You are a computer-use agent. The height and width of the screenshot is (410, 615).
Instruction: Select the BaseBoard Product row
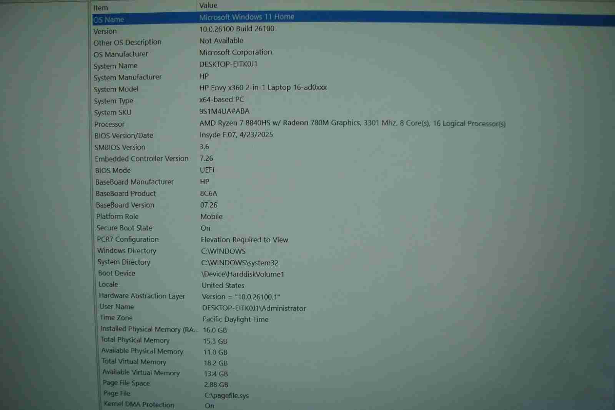pyautogui.click(x=126, y=193)
